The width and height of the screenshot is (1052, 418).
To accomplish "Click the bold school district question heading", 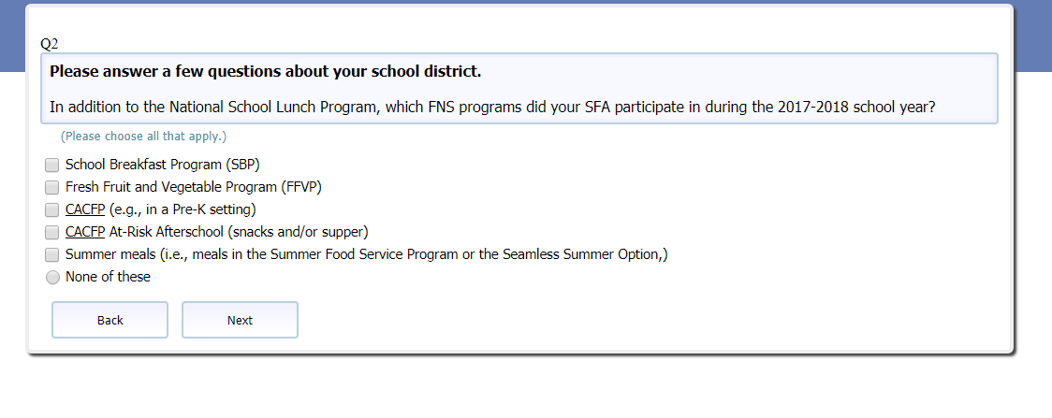I will [265, 71].
